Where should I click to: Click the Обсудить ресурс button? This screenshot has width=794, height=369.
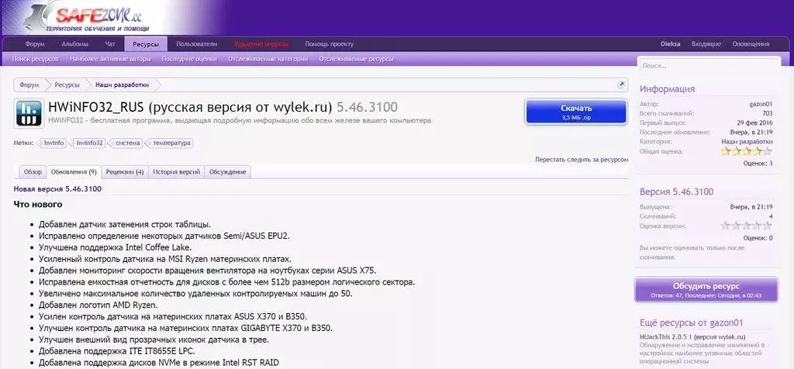pos(706,289)
